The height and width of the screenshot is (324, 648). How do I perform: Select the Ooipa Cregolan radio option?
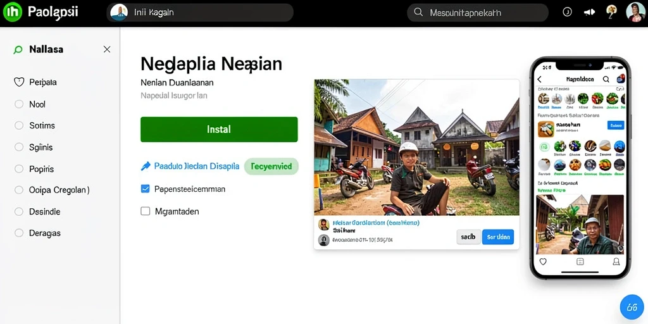[x=19, y=190]
